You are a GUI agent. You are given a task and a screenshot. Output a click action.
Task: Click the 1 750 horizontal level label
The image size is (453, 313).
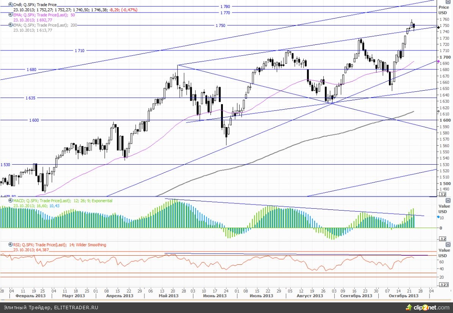pos(220,25)
